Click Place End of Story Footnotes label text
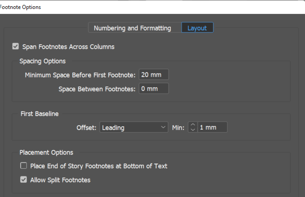Image resolution: width=305 pixels, height=197 pixels. tap(99, 166)
